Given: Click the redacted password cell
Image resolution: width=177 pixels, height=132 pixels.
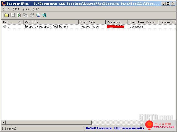Looking at the screenshot, I should point(115,27).
